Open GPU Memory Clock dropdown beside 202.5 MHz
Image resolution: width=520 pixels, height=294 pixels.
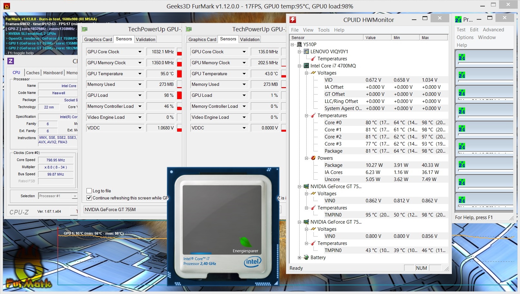click(x=244, y=63)
